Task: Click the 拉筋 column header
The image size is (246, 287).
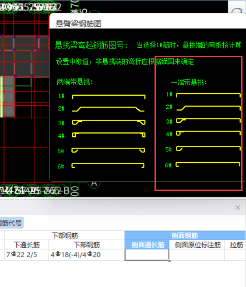Action: (235, 245)
